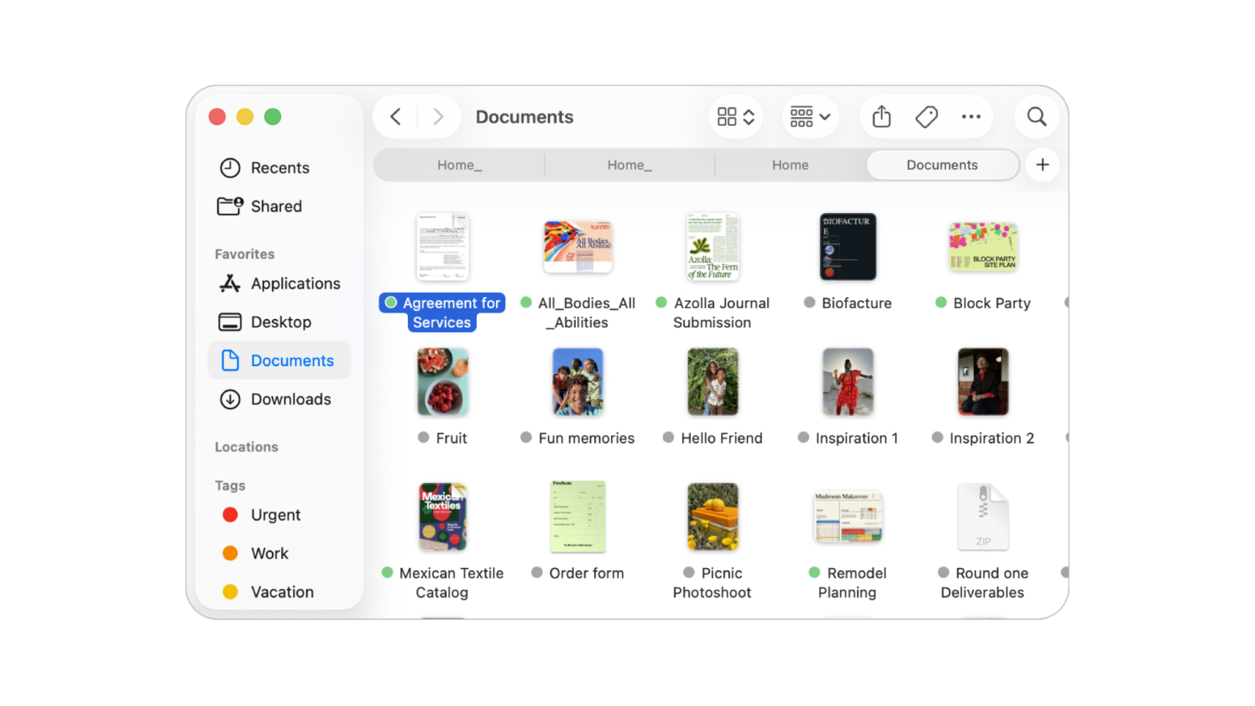This screenshot has width=1255, height=706.
Task: Switch to the Home tab
Action: tap(790, 165)
